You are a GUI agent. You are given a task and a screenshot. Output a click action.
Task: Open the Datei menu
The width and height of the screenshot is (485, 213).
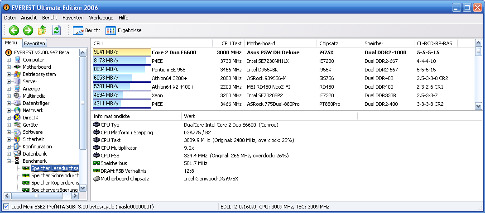10,18
